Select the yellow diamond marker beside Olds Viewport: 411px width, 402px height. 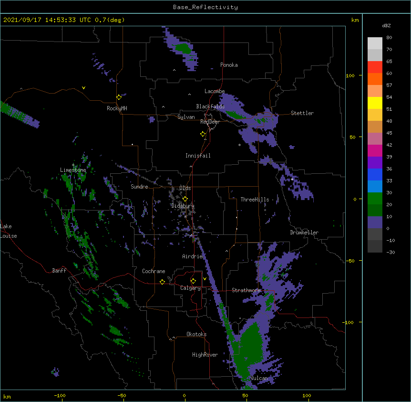185,199
